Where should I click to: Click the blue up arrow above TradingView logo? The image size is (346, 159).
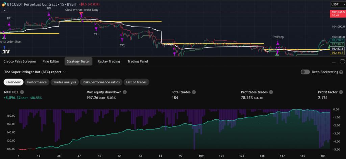pyautogui.click(x=4, y=47)
